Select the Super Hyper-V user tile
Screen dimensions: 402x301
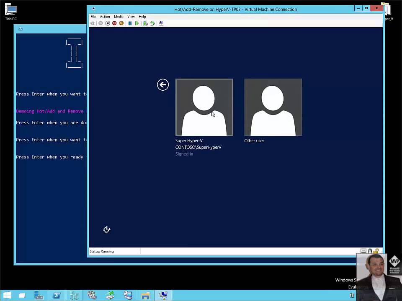(x=204, y=107)
